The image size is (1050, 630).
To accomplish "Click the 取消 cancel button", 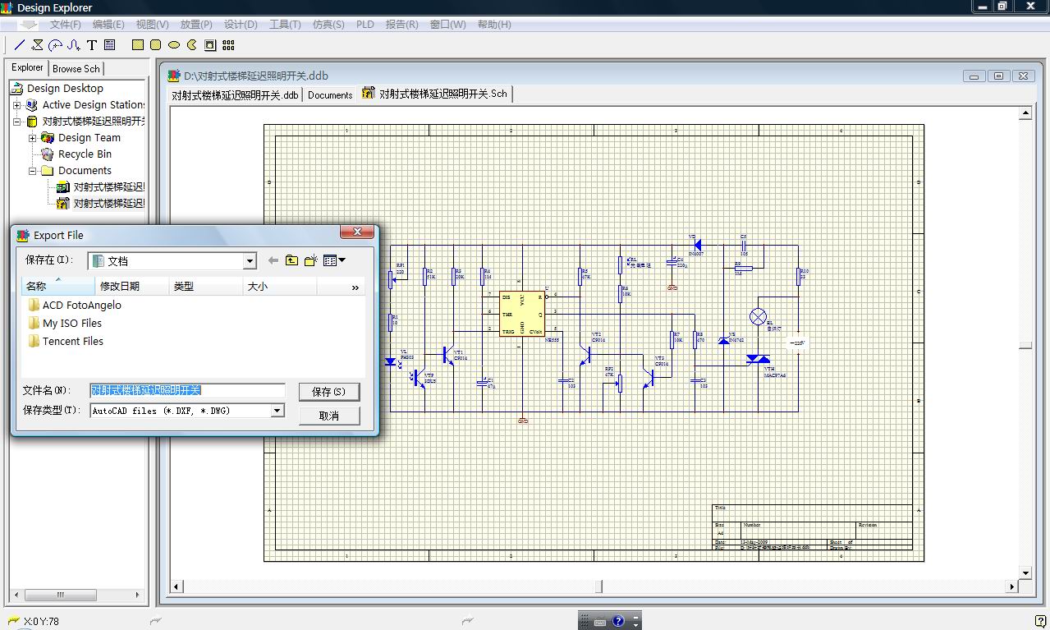I will 329,416.
